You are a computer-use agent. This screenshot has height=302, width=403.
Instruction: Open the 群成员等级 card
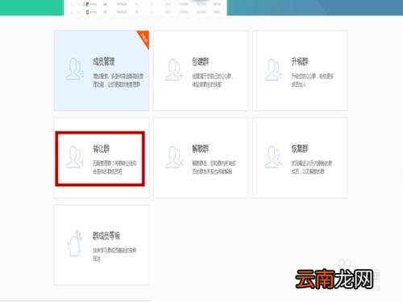102,245
